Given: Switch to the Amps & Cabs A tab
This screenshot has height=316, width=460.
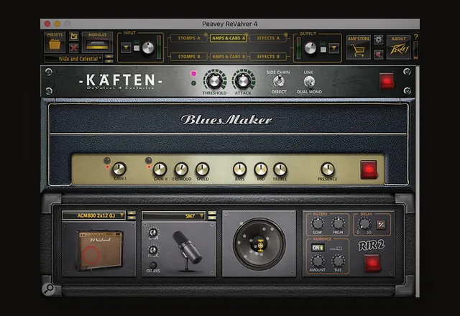Looking at the screenshot, I should (x=229, y=38).
